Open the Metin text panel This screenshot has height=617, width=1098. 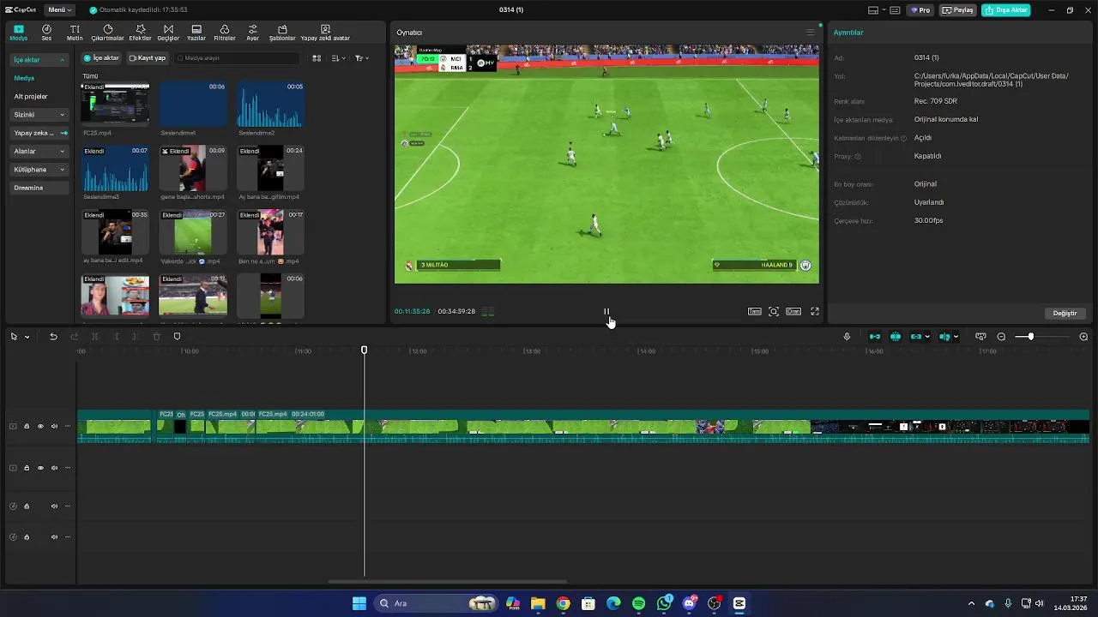coord(75,33)
